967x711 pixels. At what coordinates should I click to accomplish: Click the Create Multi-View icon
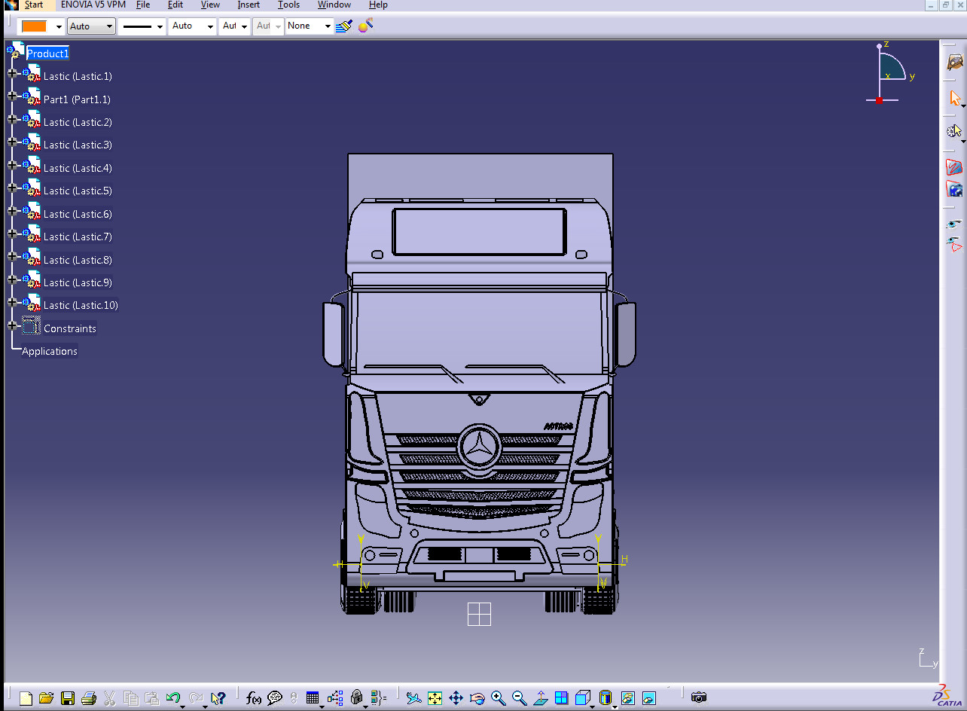pyautogui.click(x=561, y=698)
